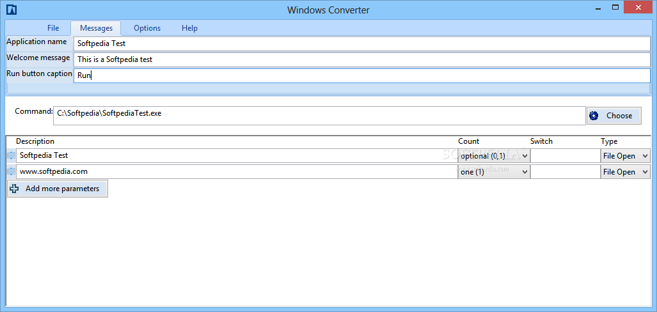Viewport: 657px width, 312px height.
Task: Click the Command path input field
Action: coord(319,116)
